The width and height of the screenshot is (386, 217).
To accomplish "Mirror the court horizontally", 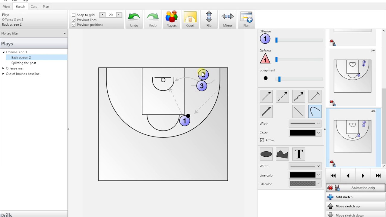I will (x=228, y=20).
